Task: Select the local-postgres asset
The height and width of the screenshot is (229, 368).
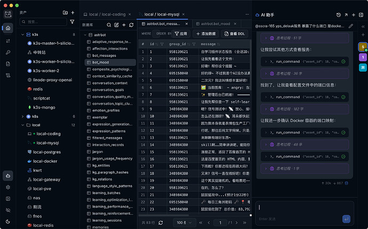Action: pyautogui.click(x=44, y=152)
